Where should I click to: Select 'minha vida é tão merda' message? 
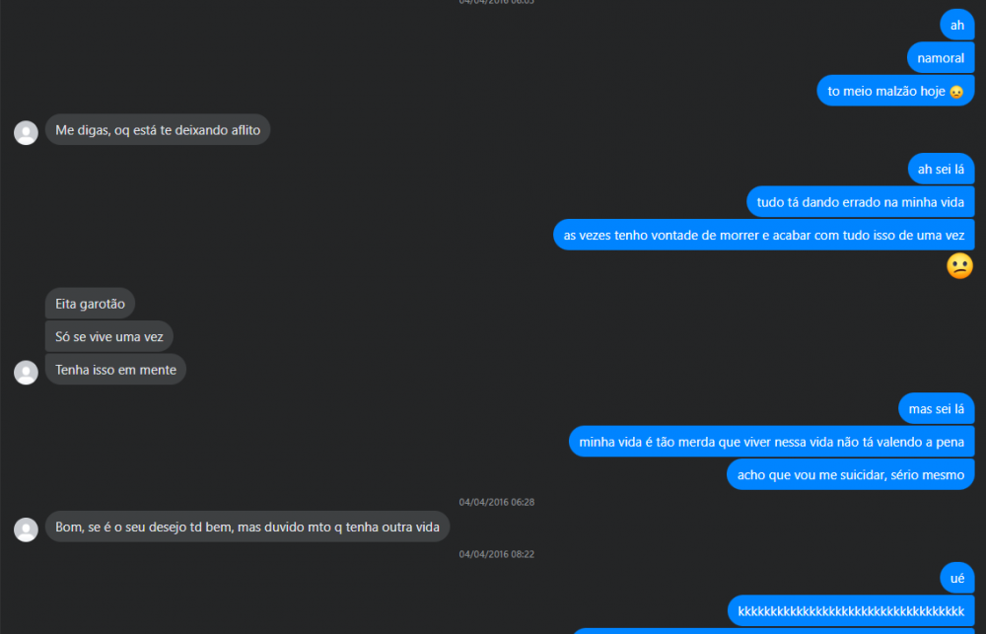pos(772,442)
